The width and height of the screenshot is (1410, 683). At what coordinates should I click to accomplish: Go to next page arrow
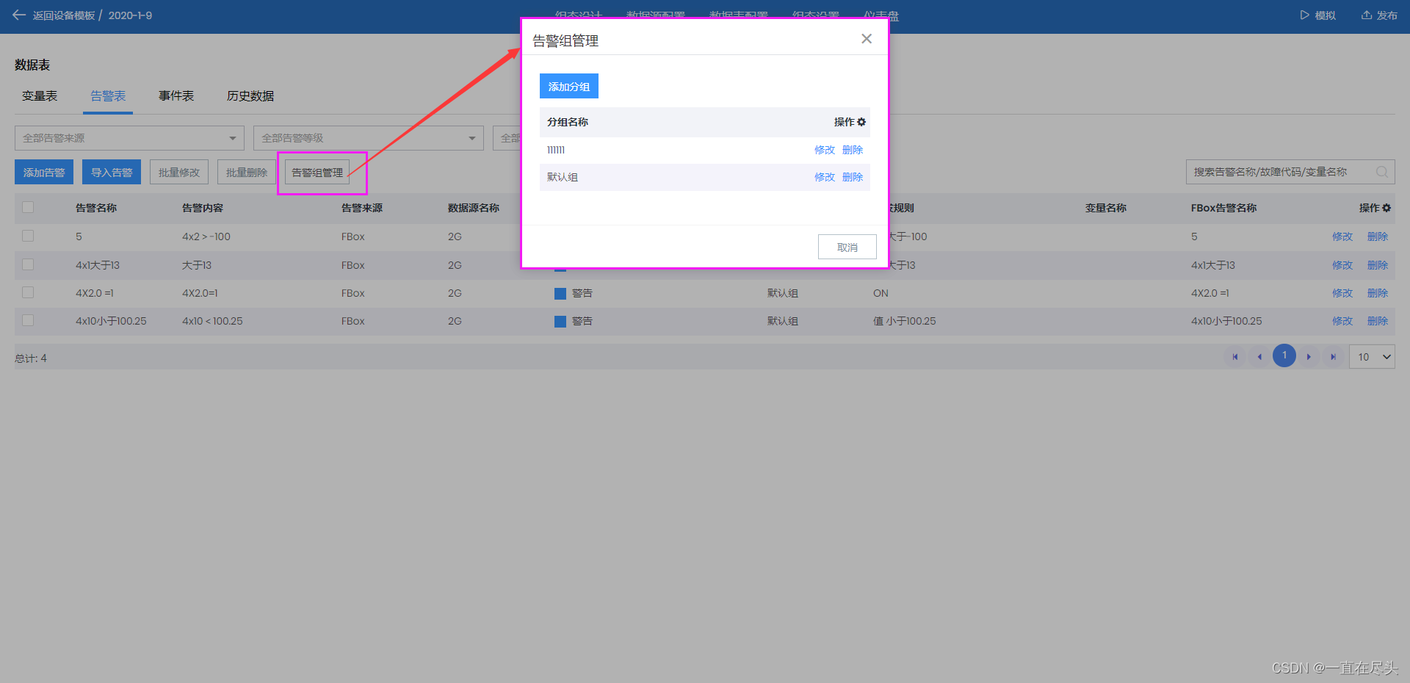(x=1309, y=357)
